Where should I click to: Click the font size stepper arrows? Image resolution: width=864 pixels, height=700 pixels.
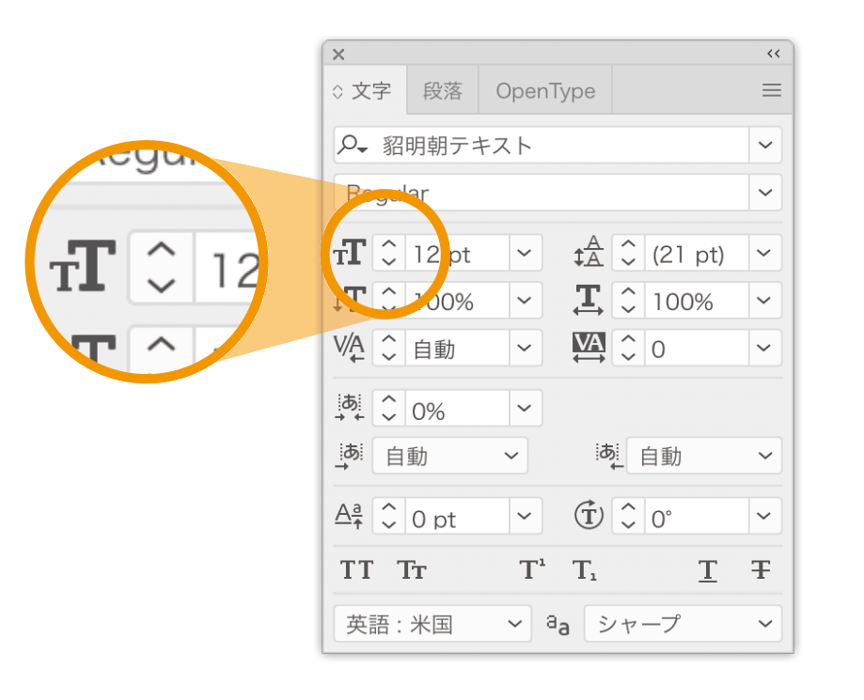tap(389, 253)
